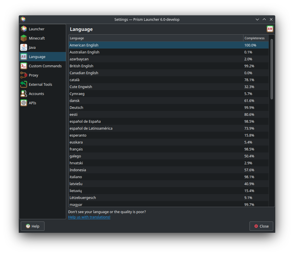Choose español de España
This screenshot has height=255, width=294.
[169, 122]
